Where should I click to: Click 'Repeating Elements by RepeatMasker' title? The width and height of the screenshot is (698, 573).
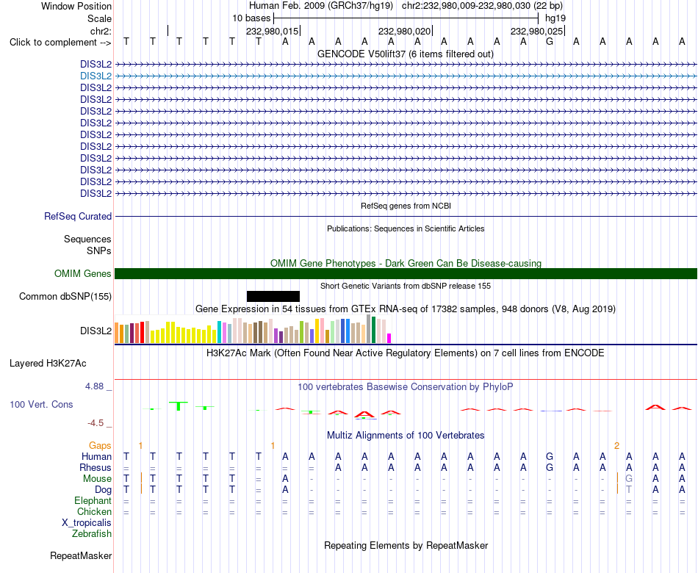coord(406,545)
